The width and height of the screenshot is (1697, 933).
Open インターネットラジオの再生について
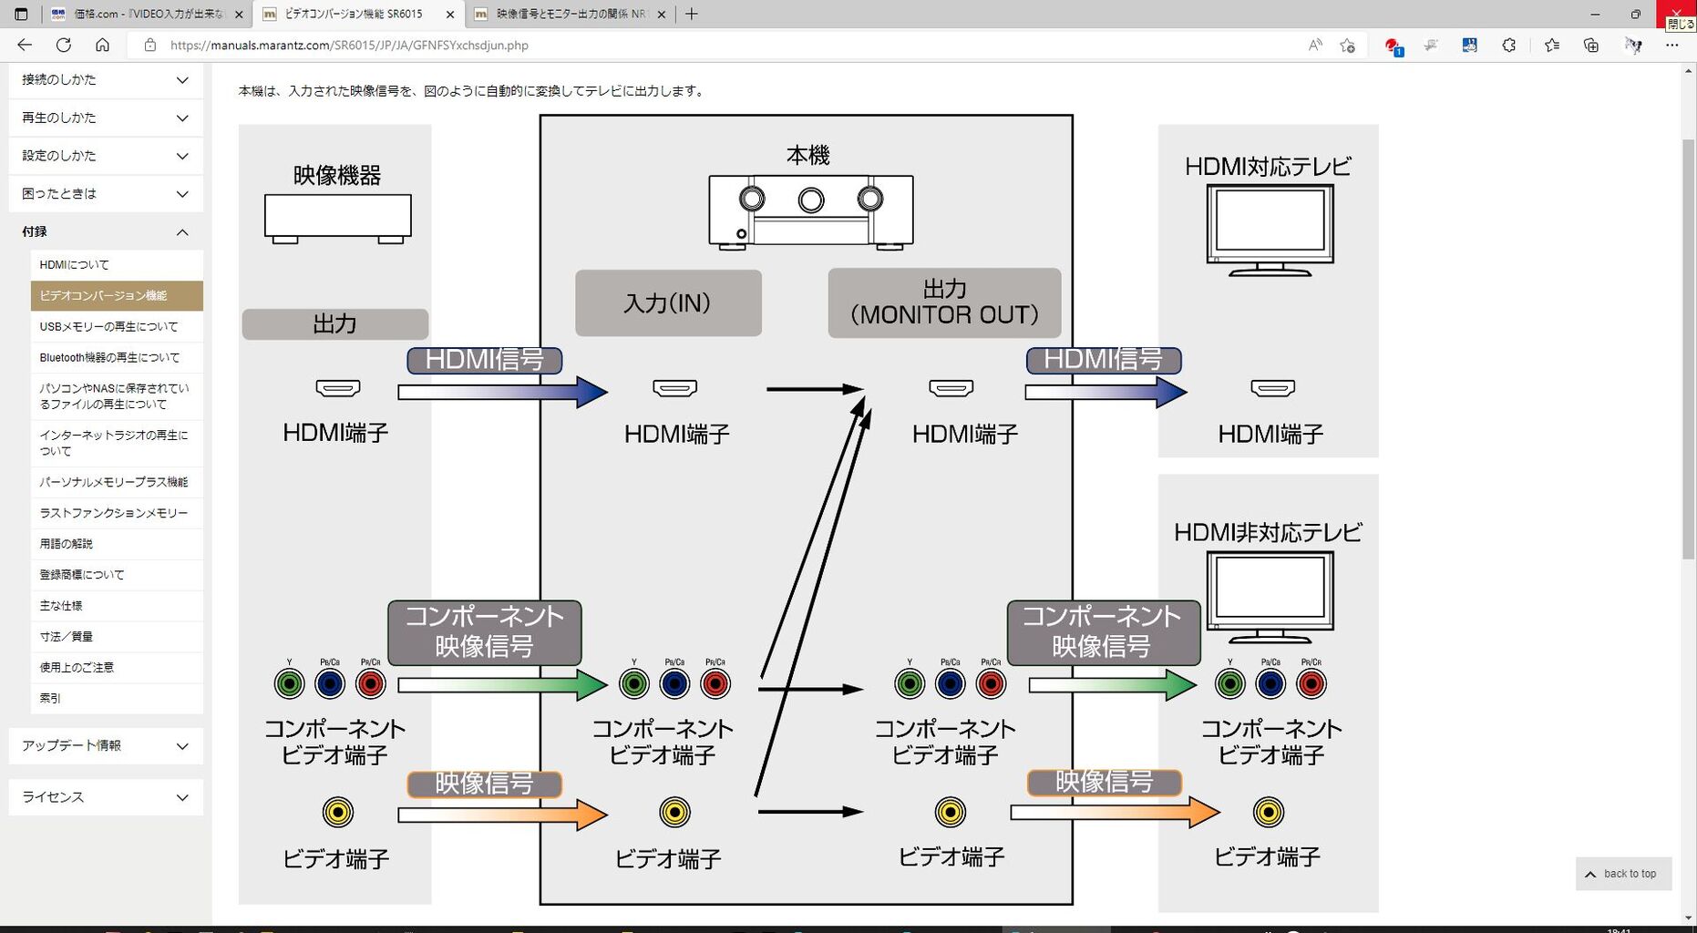[x=117, y=443]
